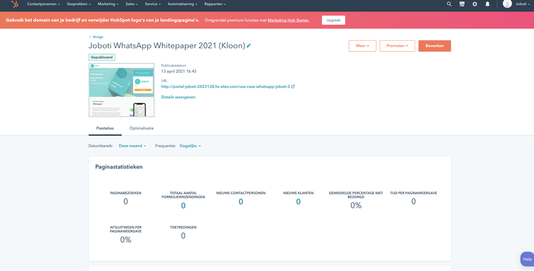The image size is (534, 271).
Task: Open the landing page preview thumbnail
Action: (121, 90)
